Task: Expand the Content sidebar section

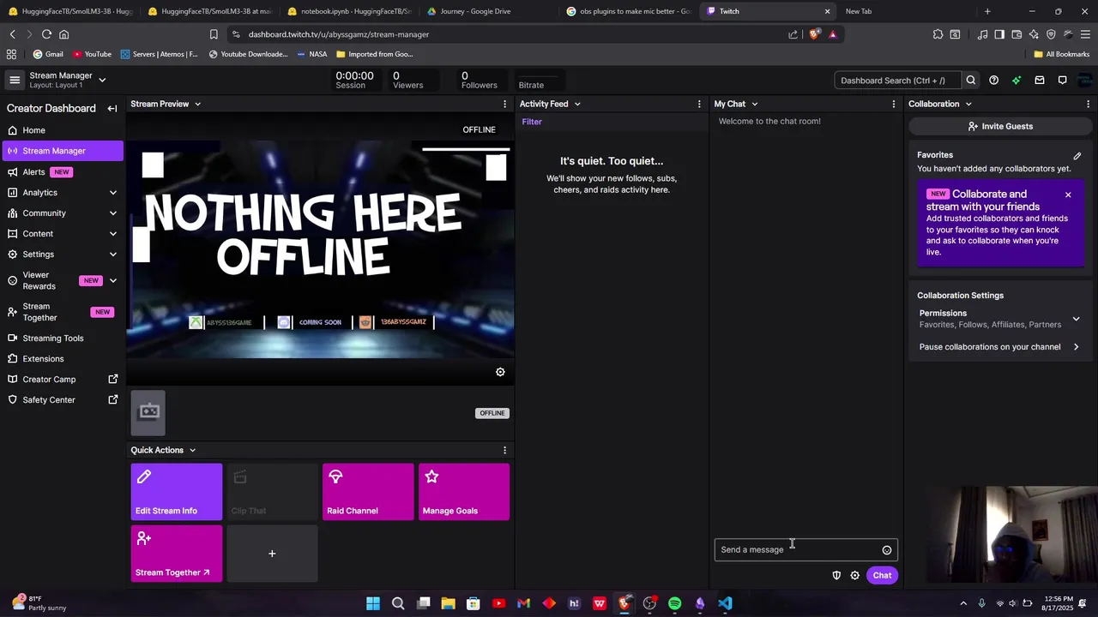Action: coord(112,234)
